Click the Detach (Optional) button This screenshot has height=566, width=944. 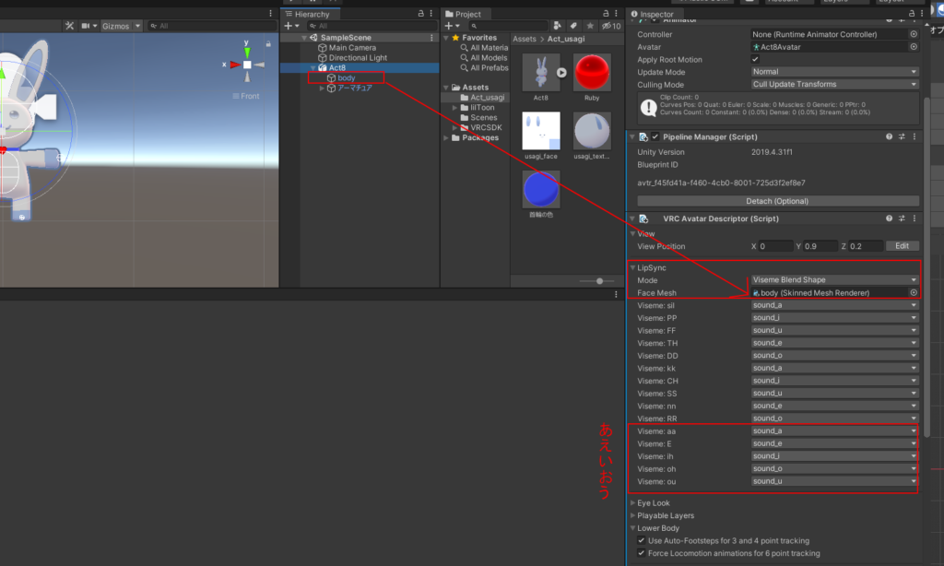[x=777, y=201]
